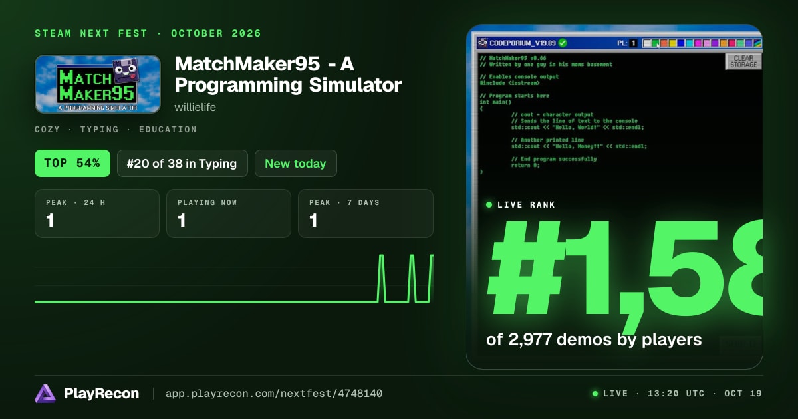Open the PEAK · 24 H stat card

pos(97,213)
